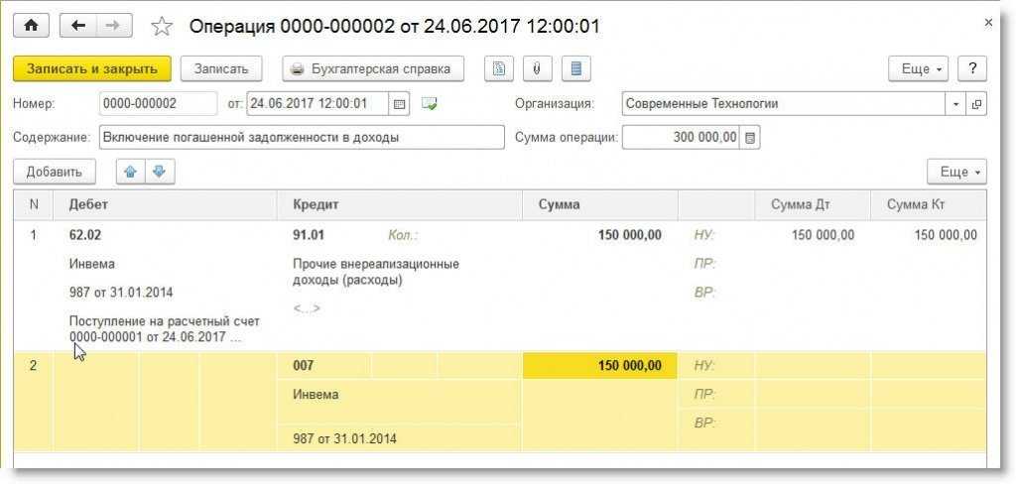The height and width of the screenshot is (484, 1016).
Task: Select Прочие внереализационные доходы (расходы)
Action: (x=376, y=272)
